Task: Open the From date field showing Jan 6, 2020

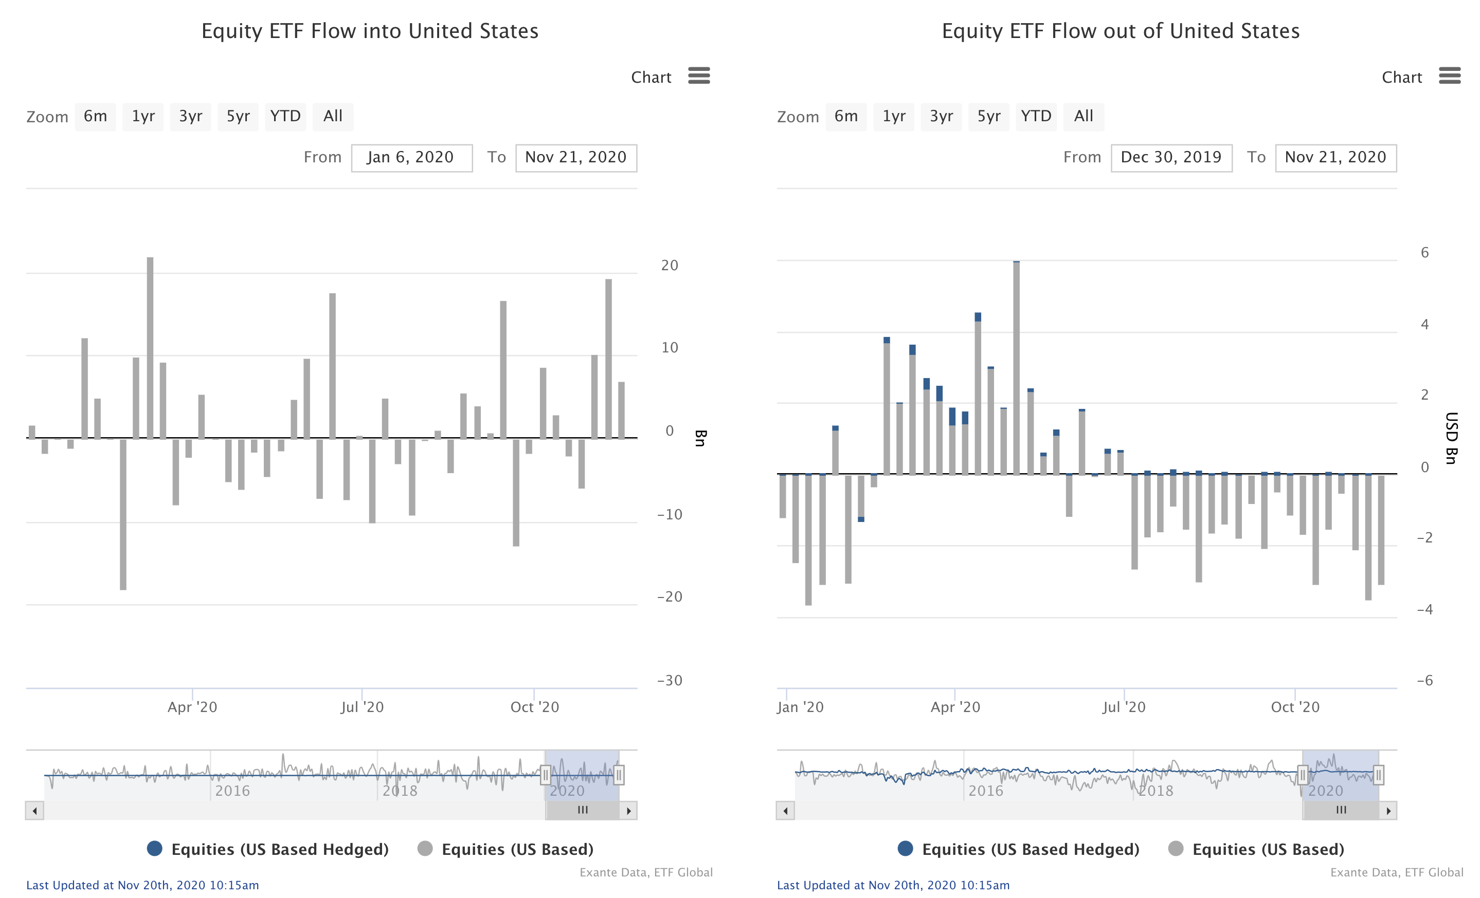Action: coord(412,157)
